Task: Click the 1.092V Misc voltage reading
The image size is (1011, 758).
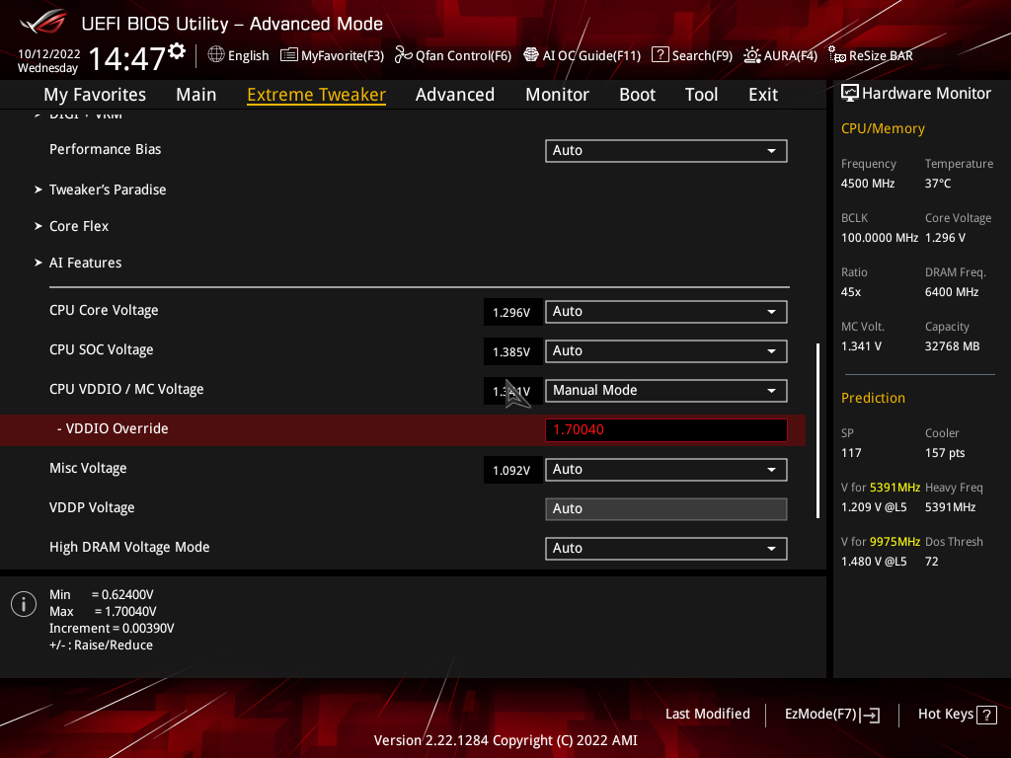Action: coord(512,471)
